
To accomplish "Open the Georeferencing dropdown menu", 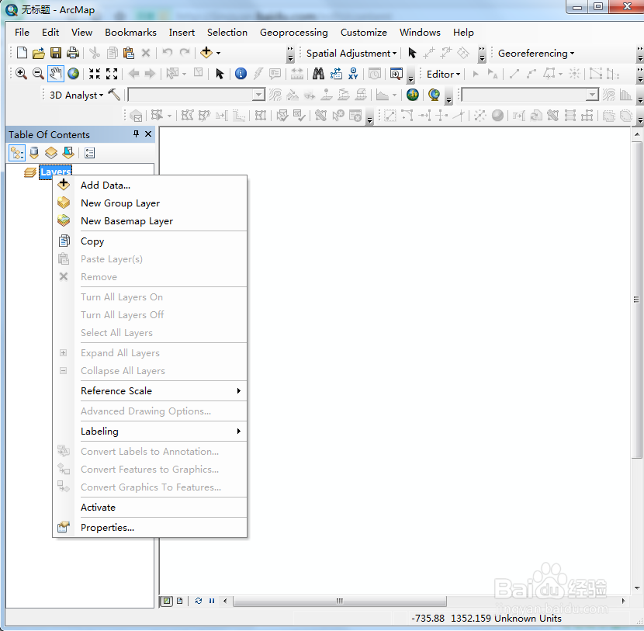I will click(536, 54).
